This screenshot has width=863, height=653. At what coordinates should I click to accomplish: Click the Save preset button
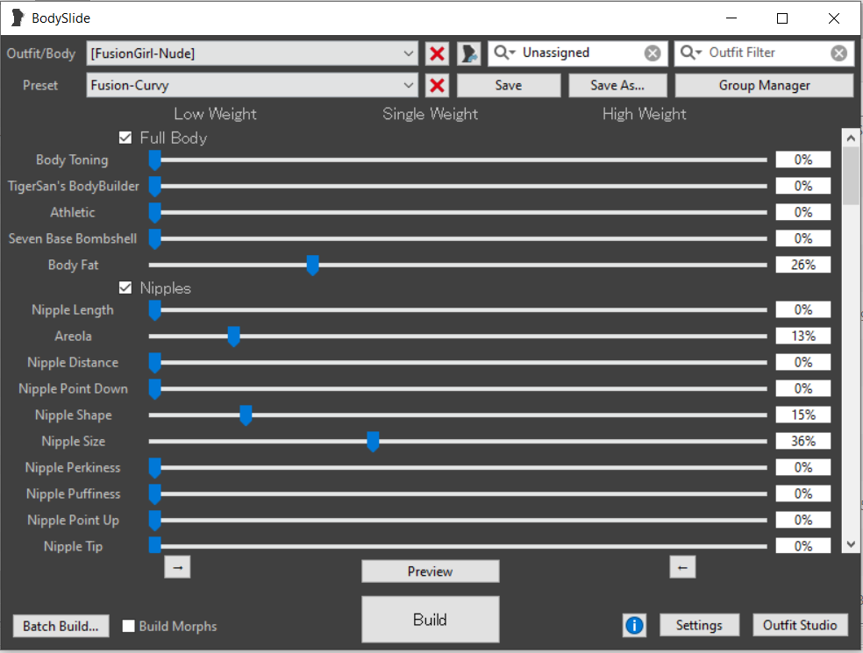tap(509, 85)
